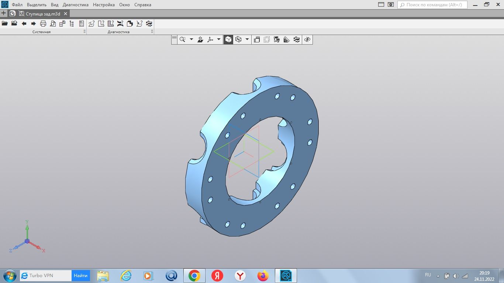Toggle shaded display mode cube

pos(229,39)
